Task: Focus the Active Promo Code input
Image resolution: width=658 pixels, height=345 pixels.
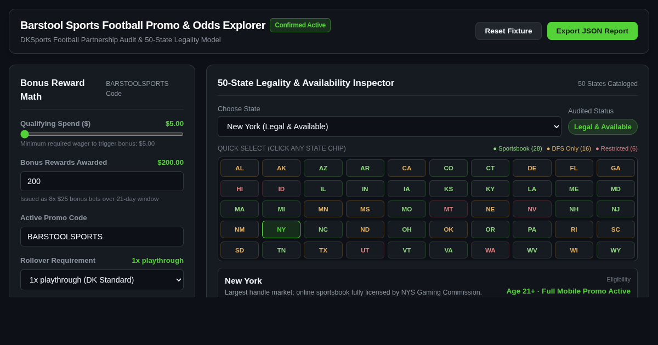Action: pos(102,237)
